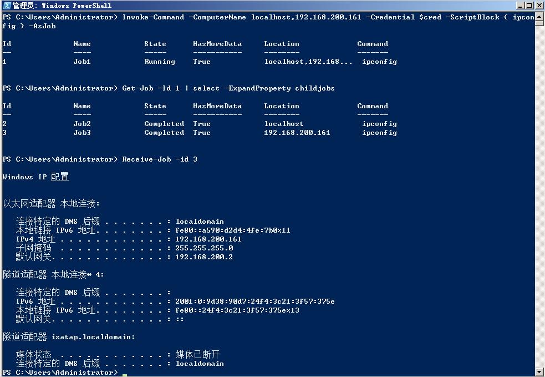Click the Invoke-Command text on first line
Viewport: 545px width, 377px height.
tap(153, 17)
